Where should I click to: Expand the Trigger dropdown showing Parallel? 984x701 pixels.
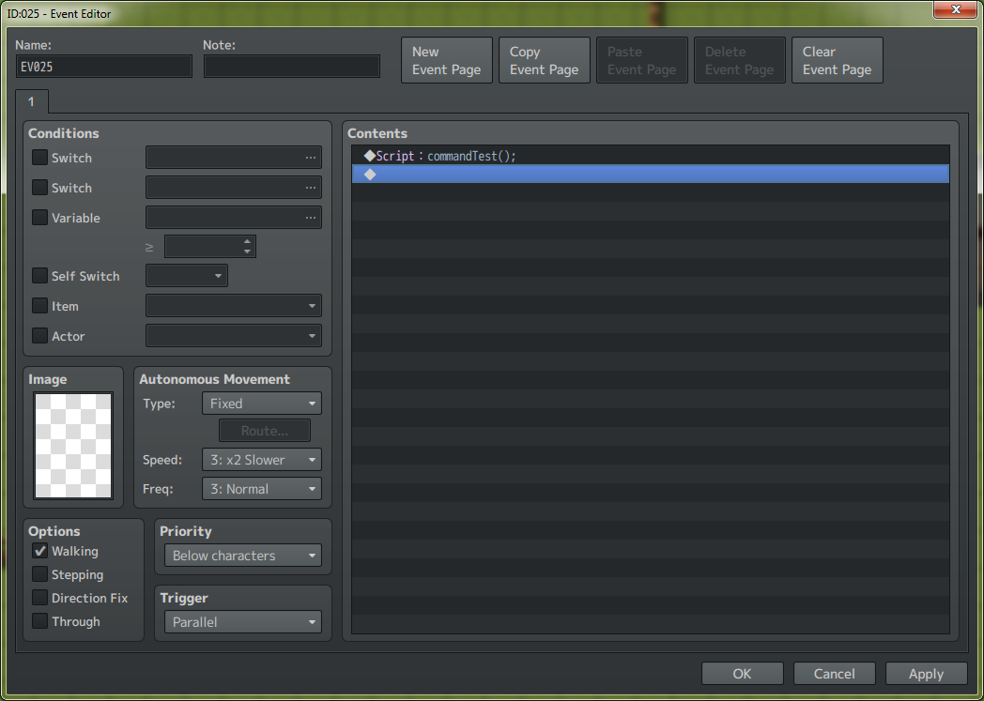[x=242, y=622]
